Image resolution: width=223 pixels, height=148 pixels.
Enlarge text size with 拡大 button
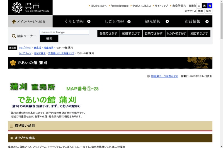click(209, 11)
